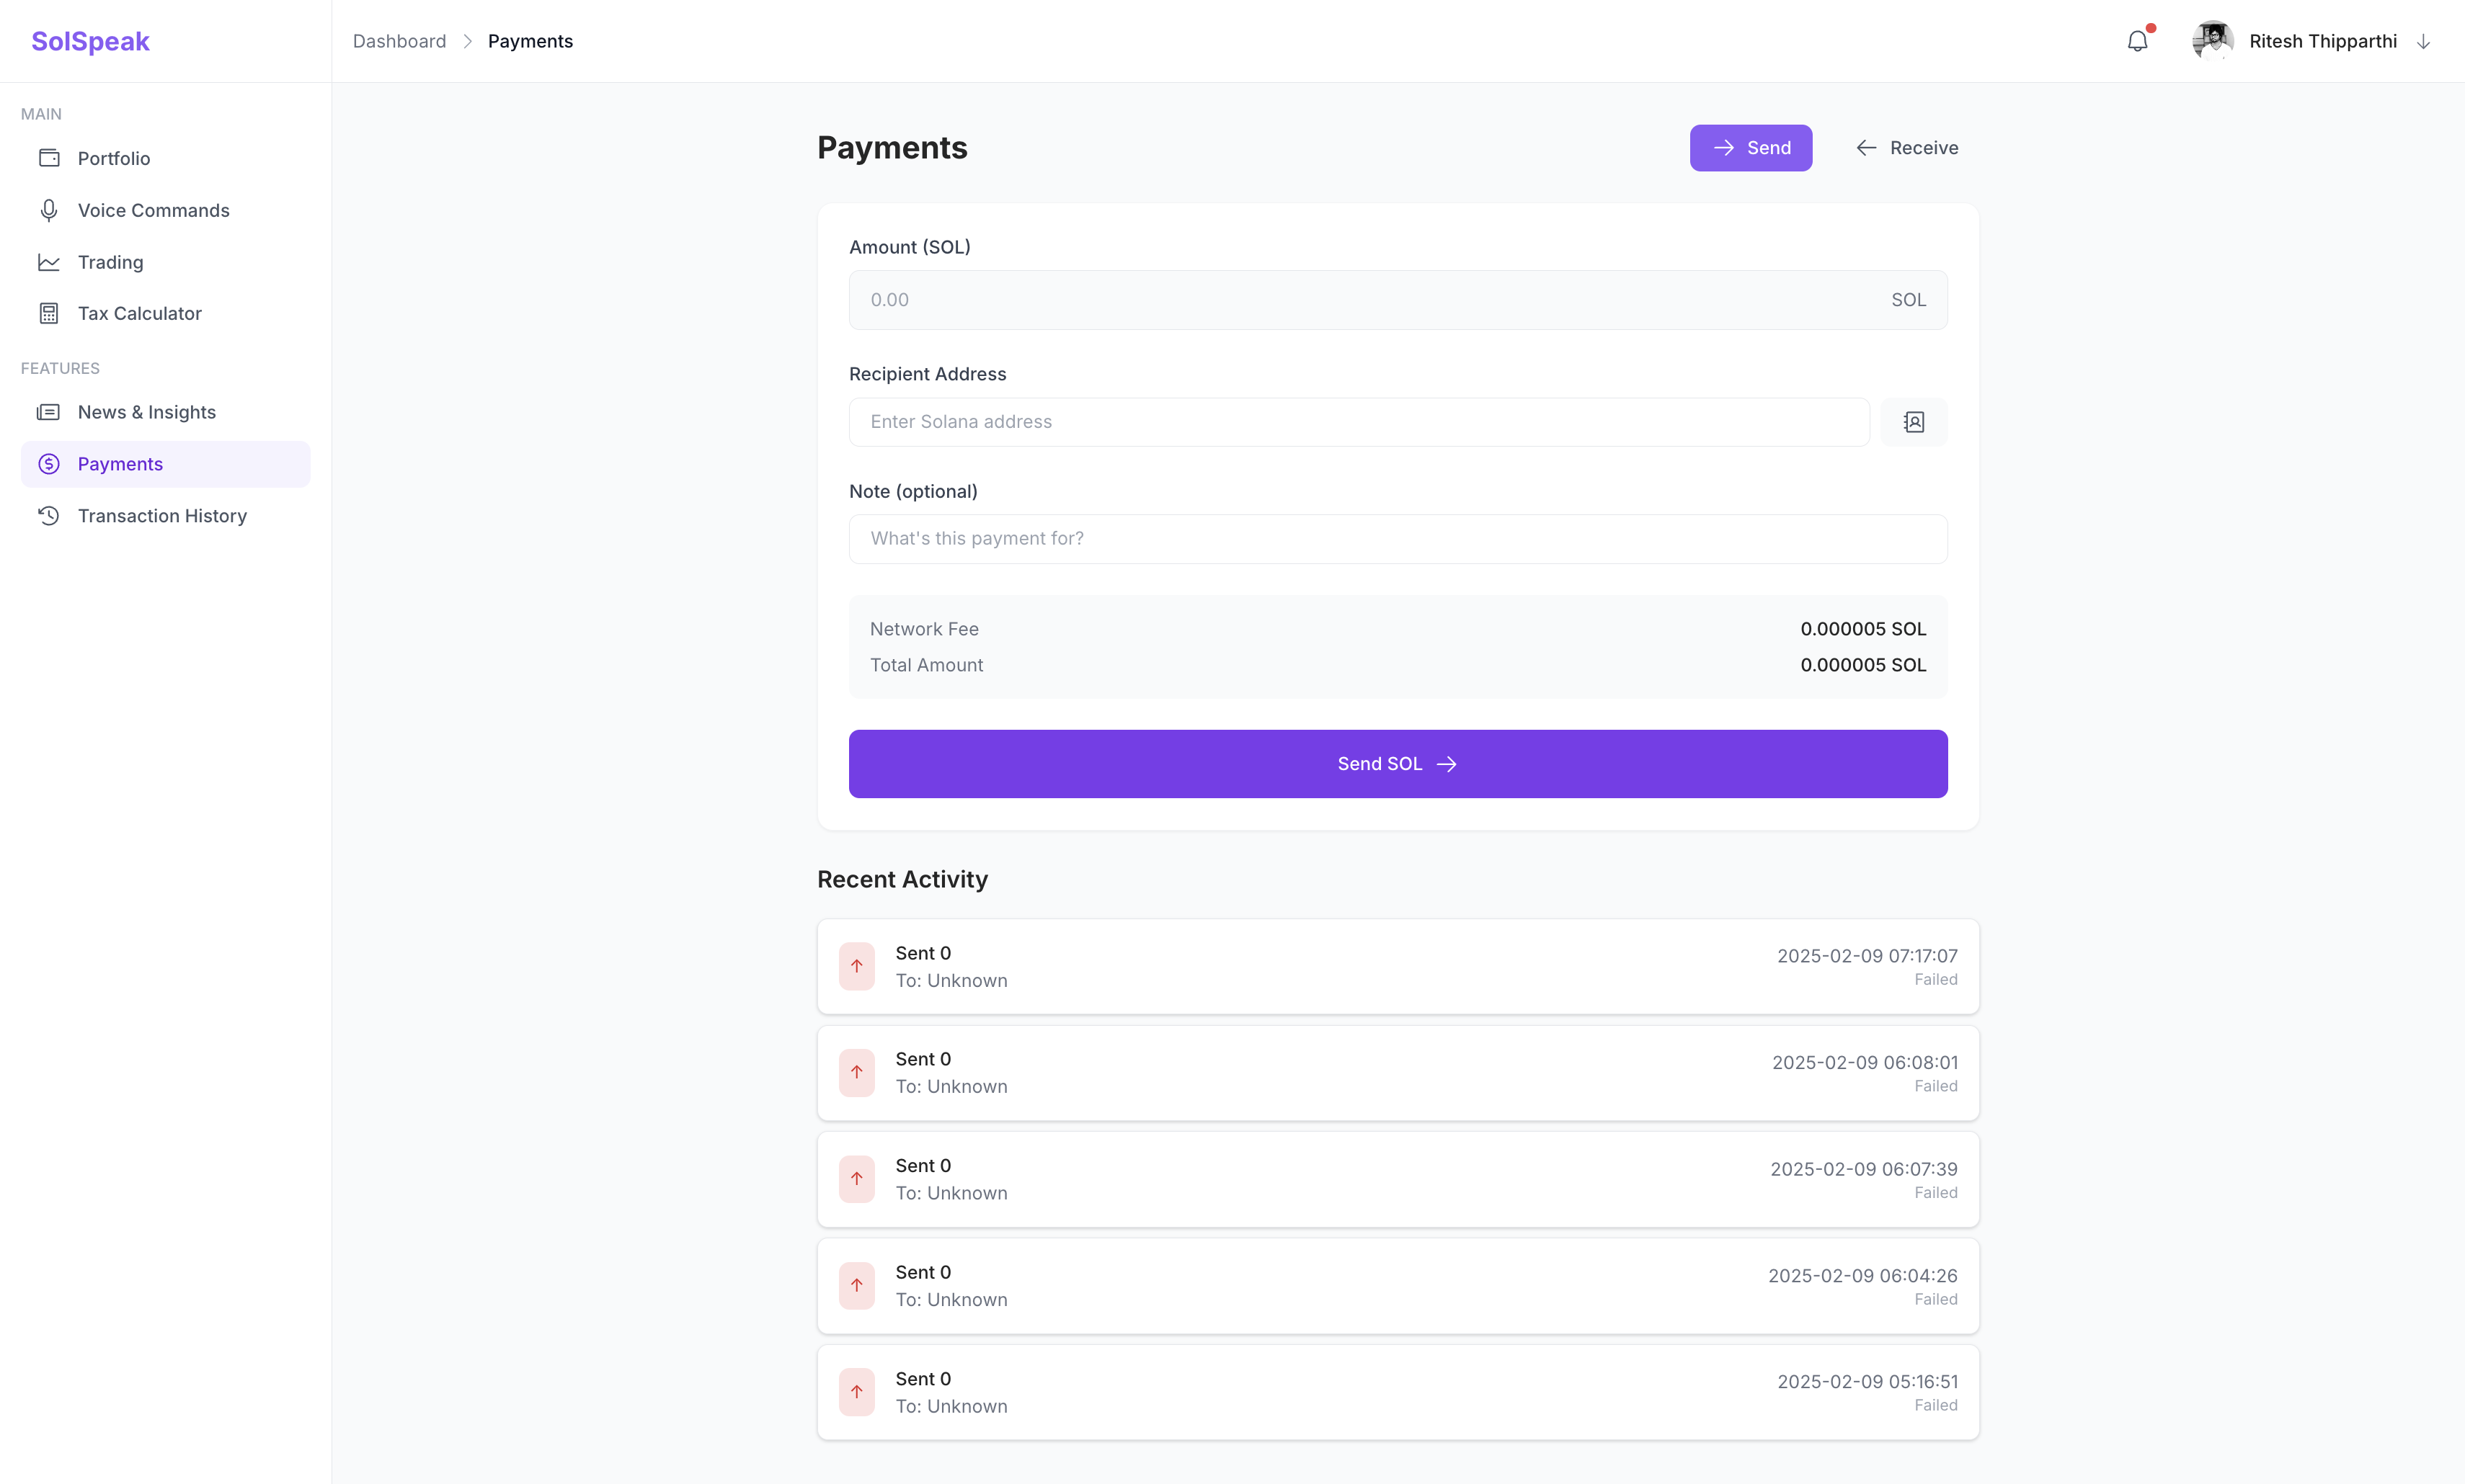
Task: Click the Trading chart icon
Action: click(x=49, y=262)
